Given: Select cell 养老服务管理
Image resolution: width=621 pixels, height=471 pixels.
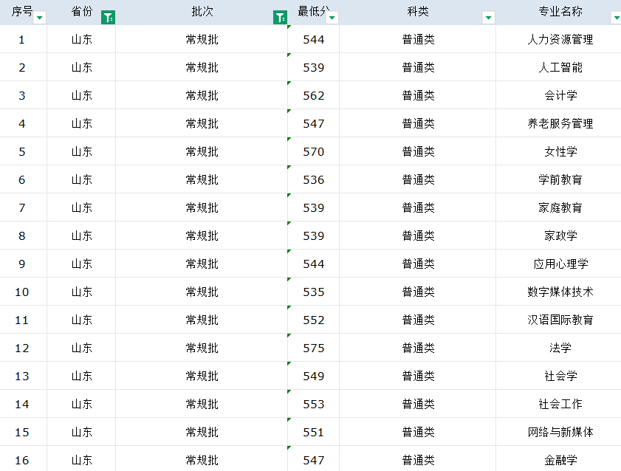Looking at the screenshot, I should click(558, 123).
